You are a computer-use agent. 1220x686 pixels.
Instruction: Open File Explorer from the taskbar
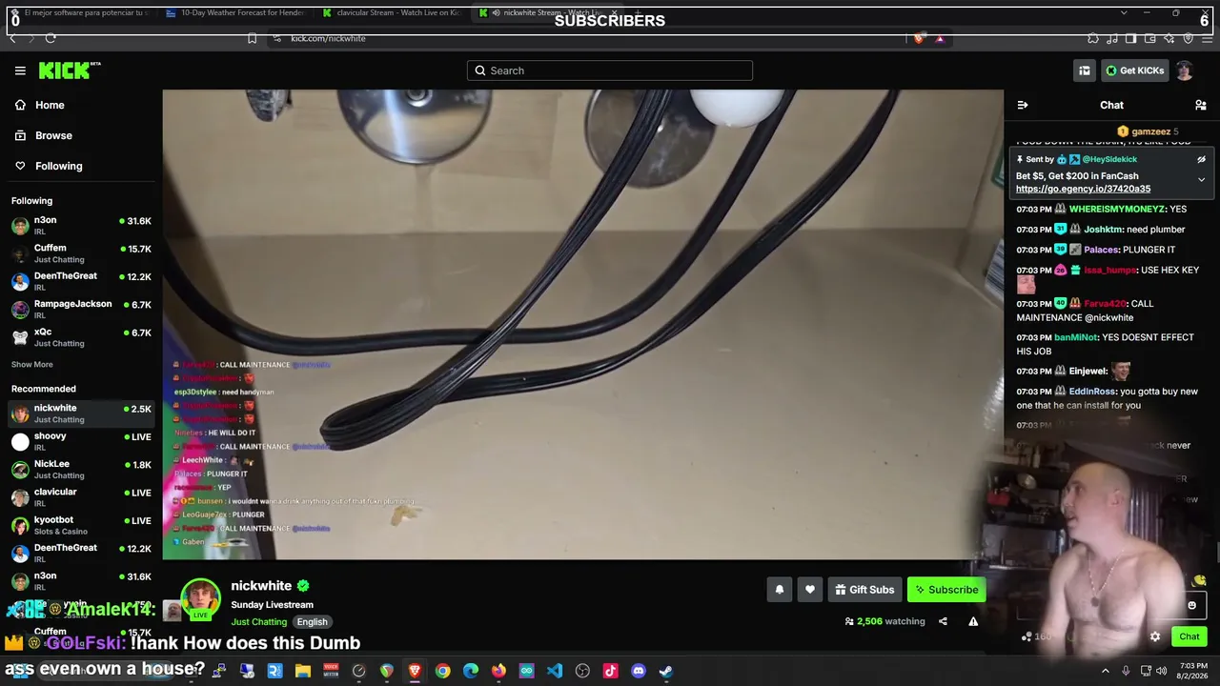(303, 671)
